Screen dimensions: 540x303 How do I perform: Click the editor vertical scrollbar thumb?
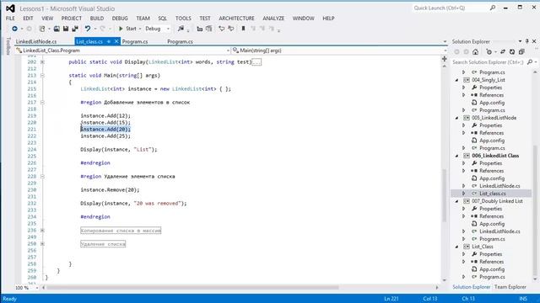point(445,196)
